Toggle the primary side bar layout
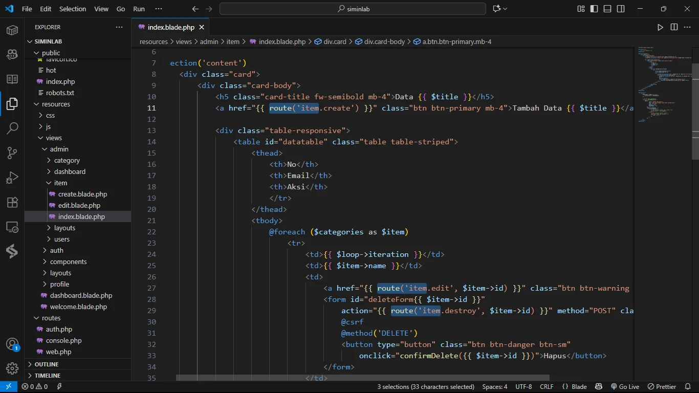Viewport: 699px width, 393px height. pyautogui.click(x=594, y=9)
